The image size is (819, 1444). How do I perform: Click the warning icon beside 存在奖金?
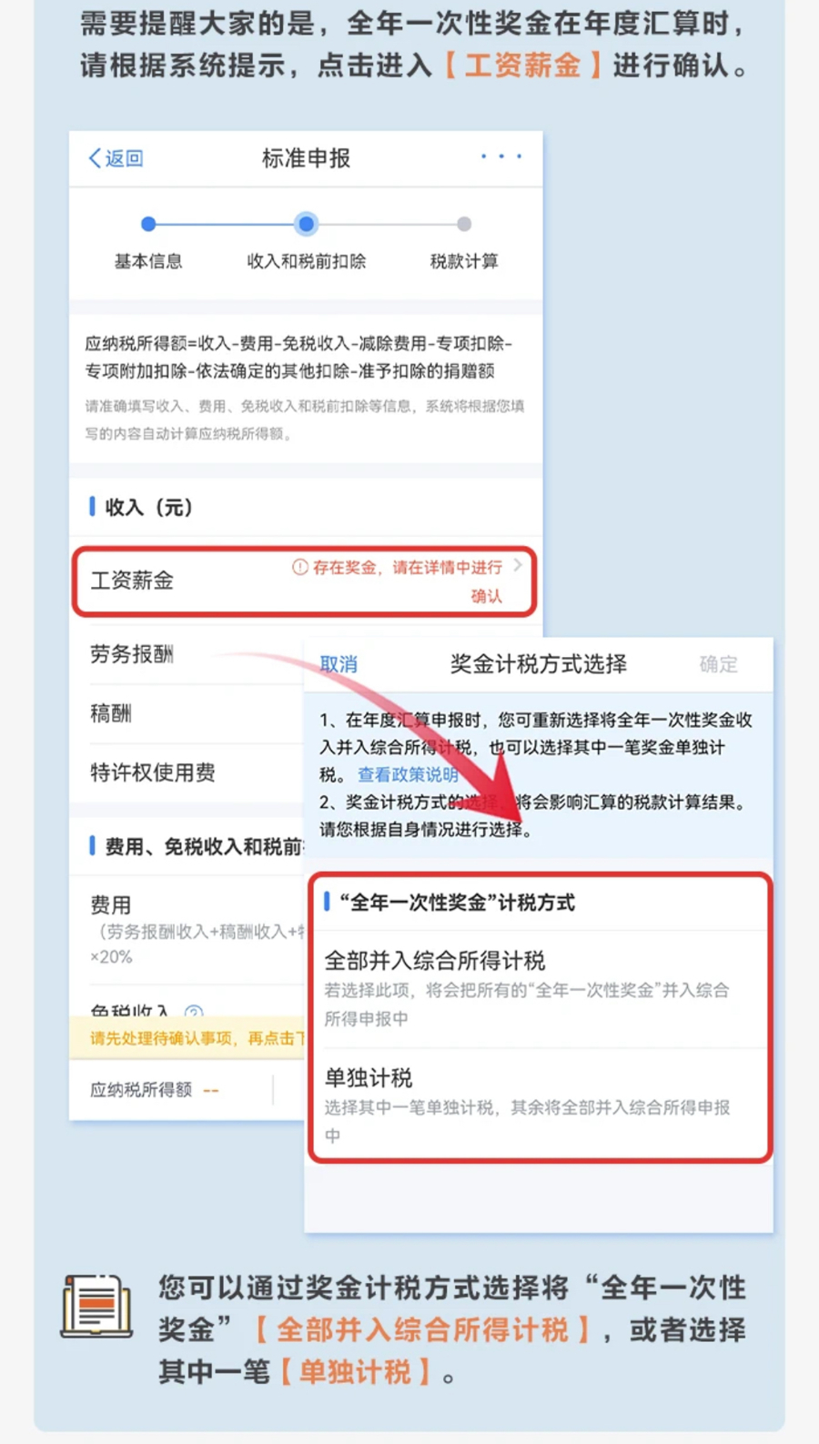pos(299,567)
